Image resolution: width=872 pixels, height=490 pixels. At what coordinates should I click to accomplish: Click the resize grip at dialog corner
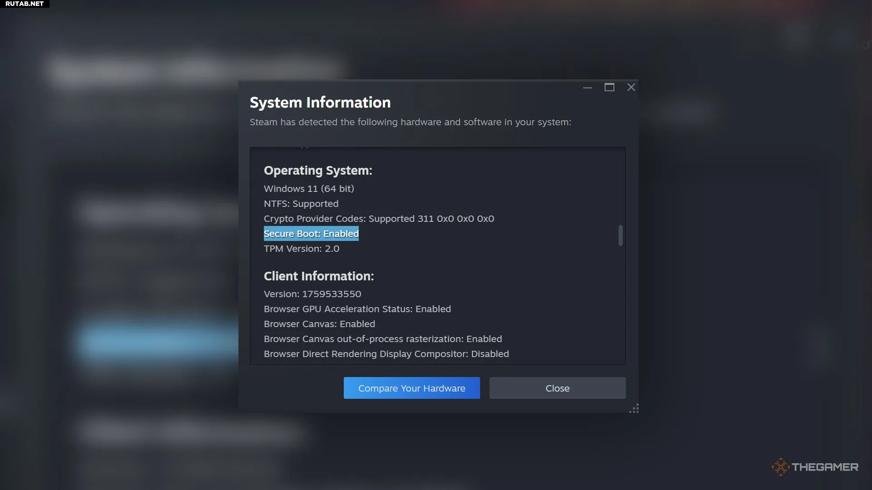634,408
